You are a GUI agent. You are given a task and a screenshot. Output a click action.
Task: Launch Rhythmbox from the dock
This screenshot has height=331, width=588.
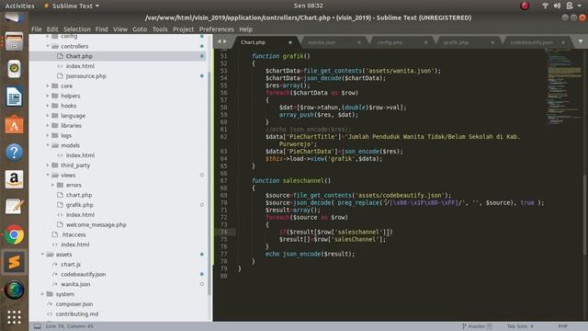(15, 69)
